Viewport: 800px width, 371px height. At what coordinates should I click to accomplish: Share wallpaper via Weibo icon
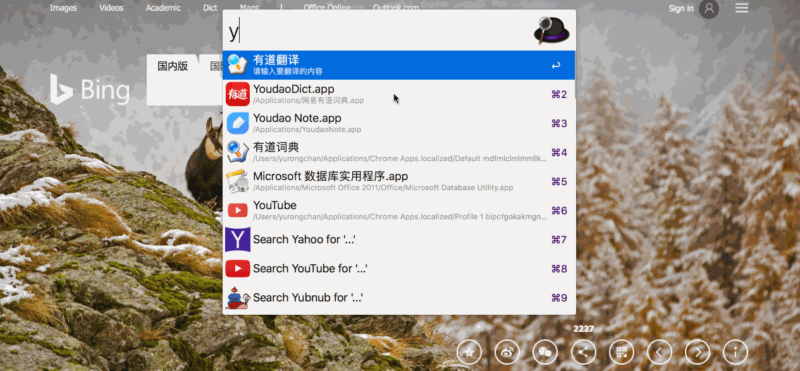[x=507, y=352]
